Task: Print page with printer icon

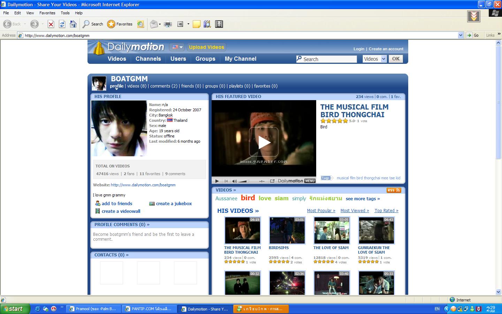Action: tap(168, 24)
